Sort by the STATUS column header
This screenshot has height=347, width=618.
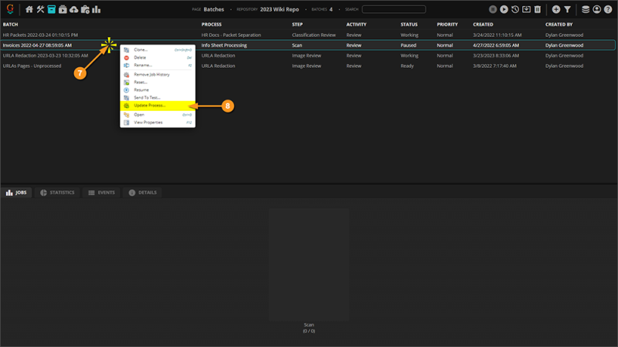(409, 25)
